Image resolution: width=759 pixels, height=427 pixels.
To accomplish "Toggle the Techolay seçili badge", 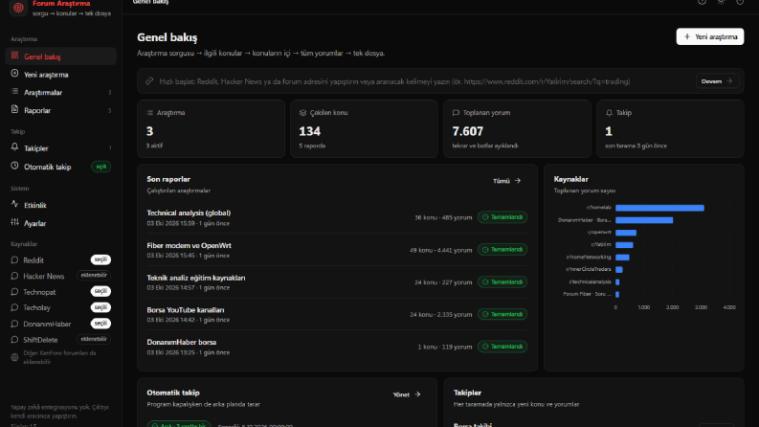I will tap(100, 307).
